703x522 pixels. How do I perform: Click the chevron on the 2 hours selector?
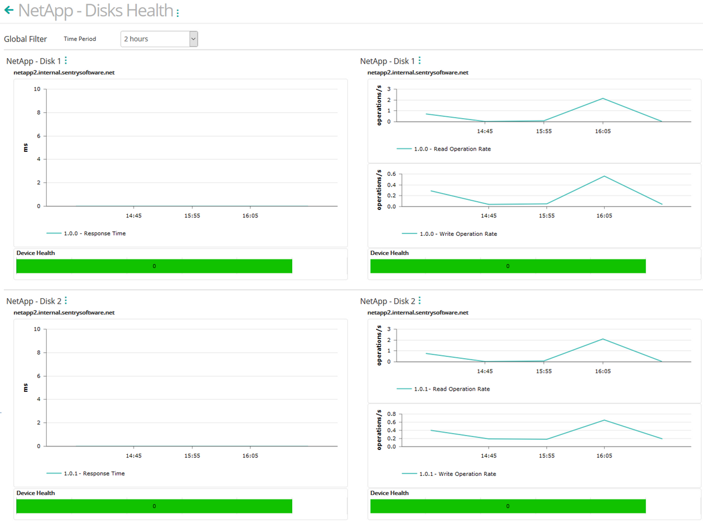(193, 38)
